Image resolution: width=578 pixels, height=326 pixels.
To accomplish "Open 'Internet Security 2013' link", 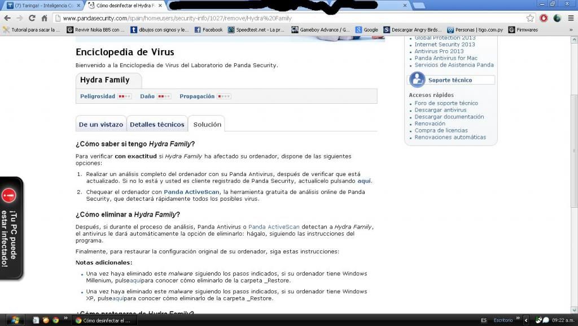I will pyautogui.click(x=445, y=44).
